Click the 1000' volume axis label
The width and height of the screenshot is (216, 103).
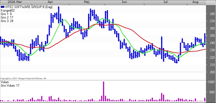tap(211, 82)
